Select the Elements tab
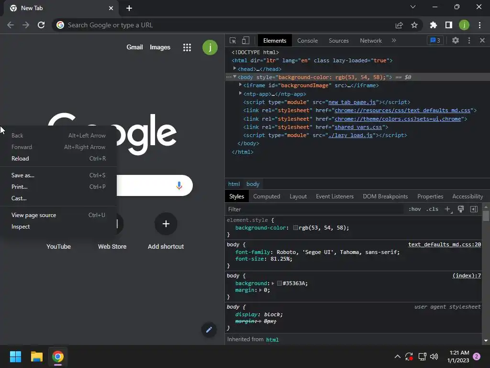 tap(275, 41)
